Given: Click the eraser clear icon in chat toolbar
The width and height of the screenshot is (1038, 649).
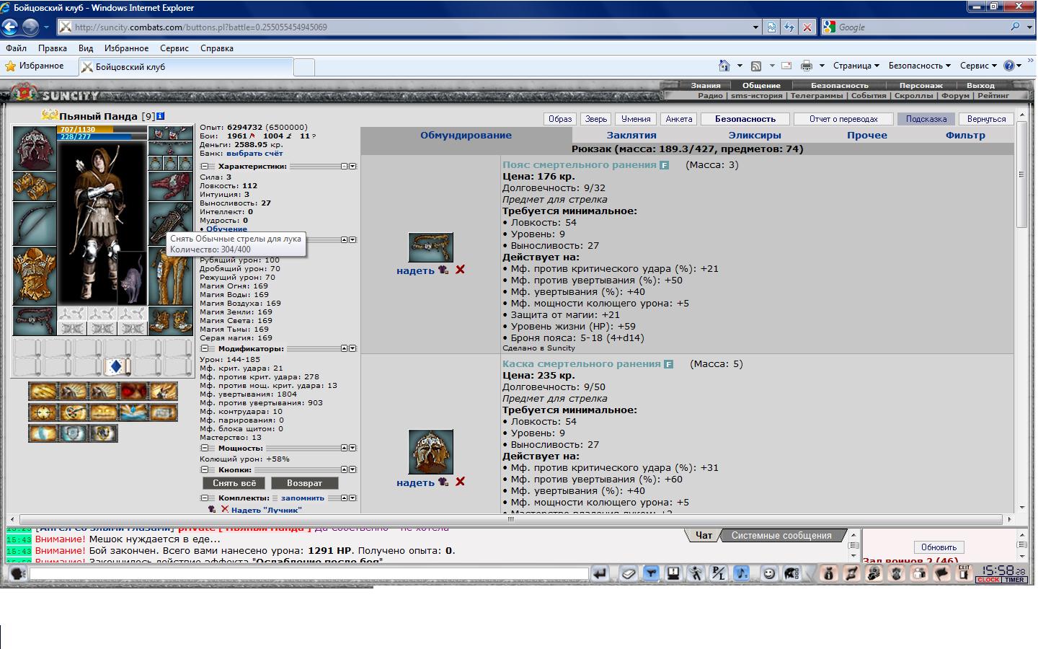Looking at the screenshot, I should click(629, 574).
